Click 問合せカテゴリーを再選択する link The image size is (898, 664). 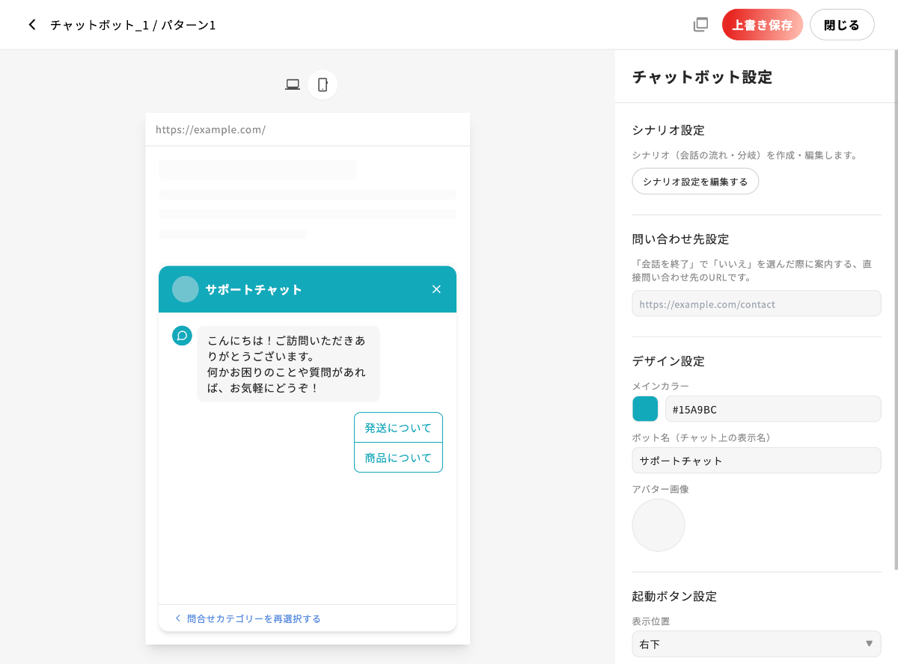click(x=248, y=618)
